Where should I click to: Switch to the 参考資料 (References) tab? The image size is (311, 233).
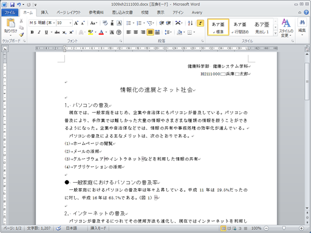tap(96, 12)
